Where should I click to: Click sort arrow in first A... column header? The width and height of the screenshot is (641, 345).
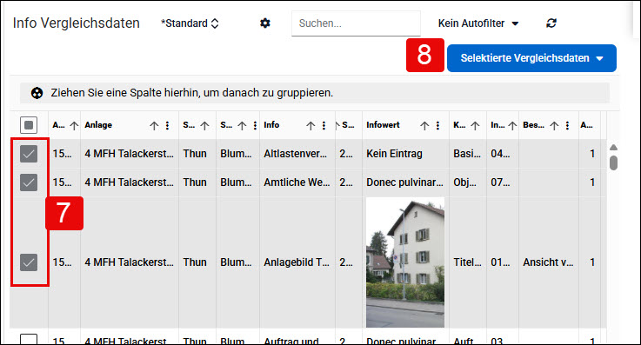coord(74,125)
